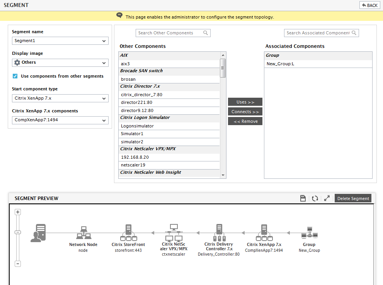Image resolution: width=383 pixels, height=285 pixels.
Task: Click the zoom out minus button
Action: click(18, 264)
